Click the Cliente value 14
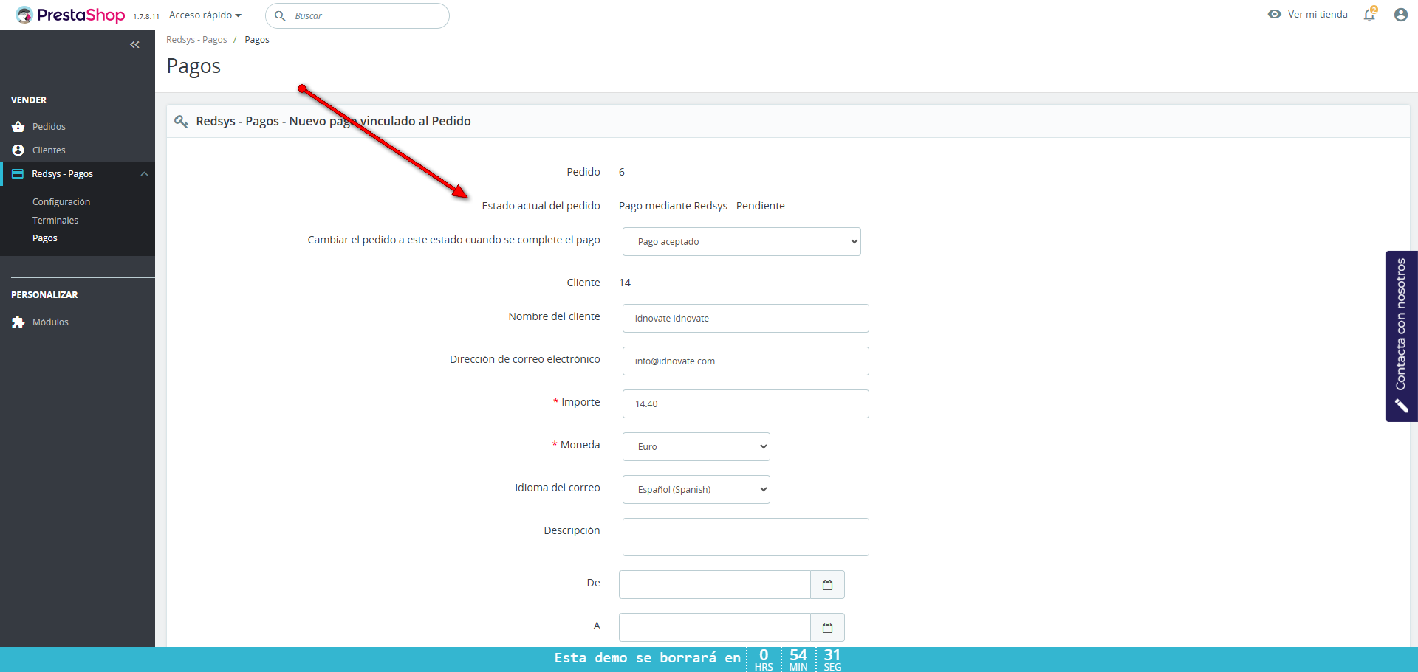 (x=625, y=283)
